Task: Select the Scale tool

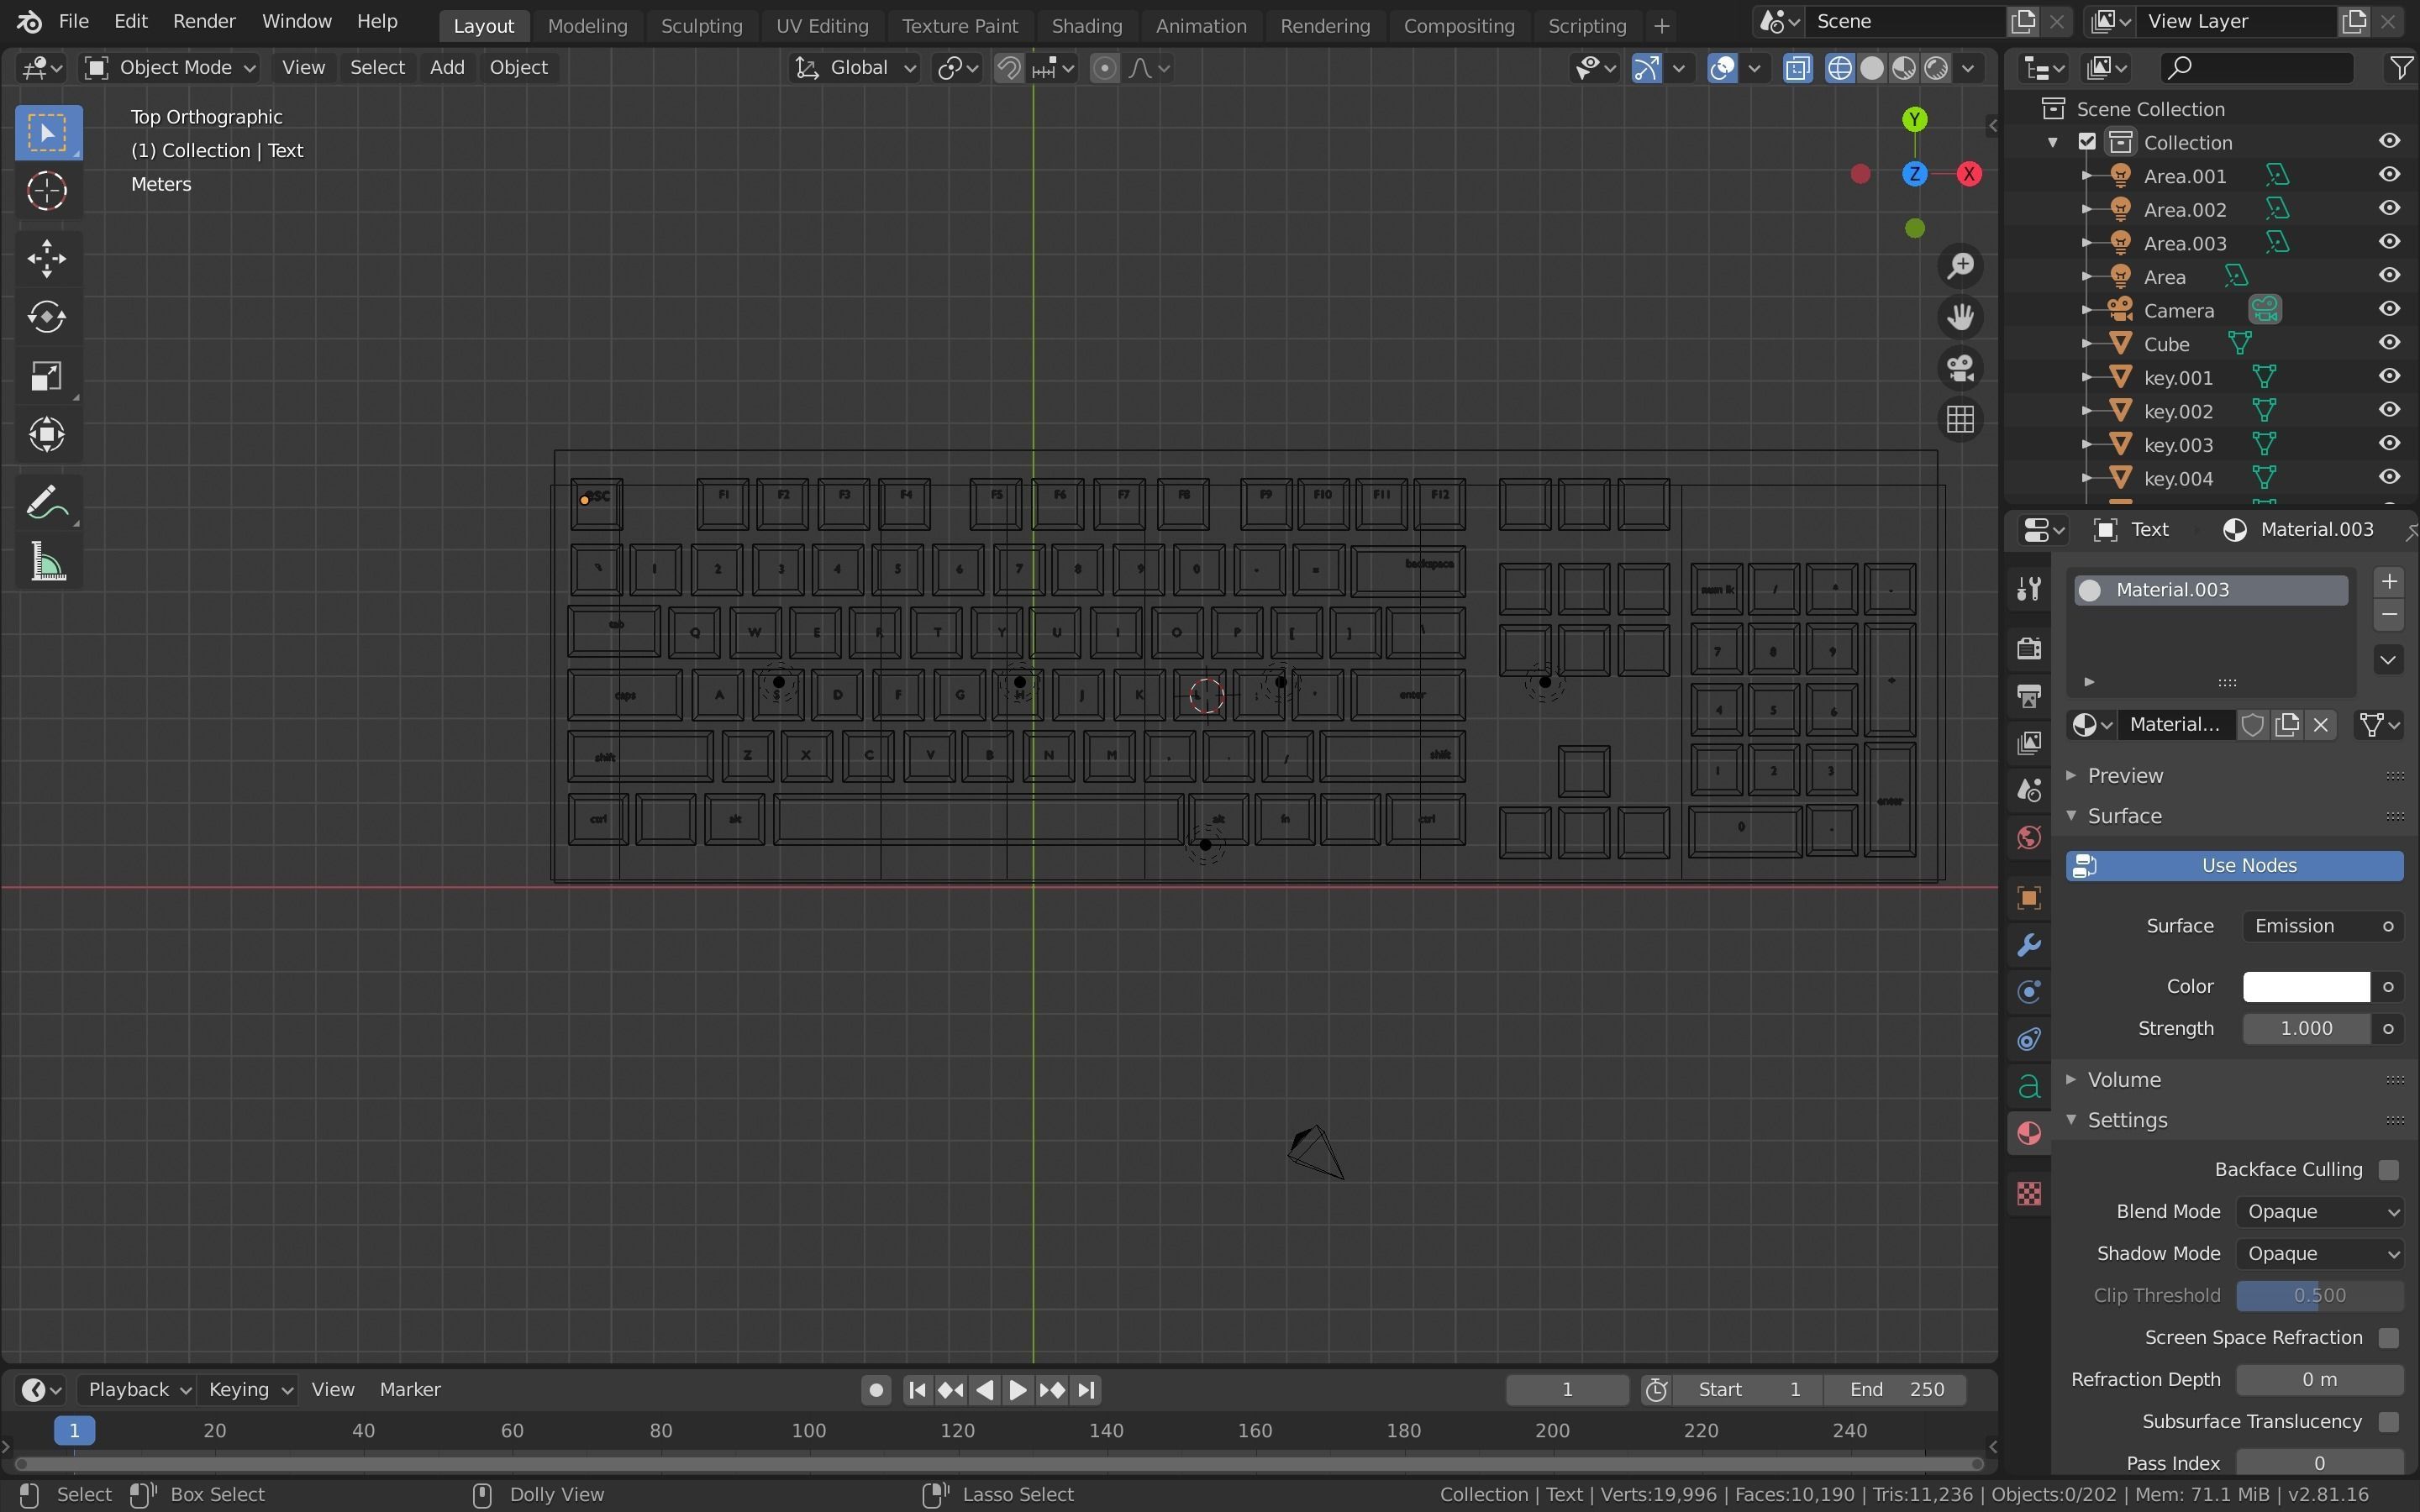Action: tap(47, 376)
